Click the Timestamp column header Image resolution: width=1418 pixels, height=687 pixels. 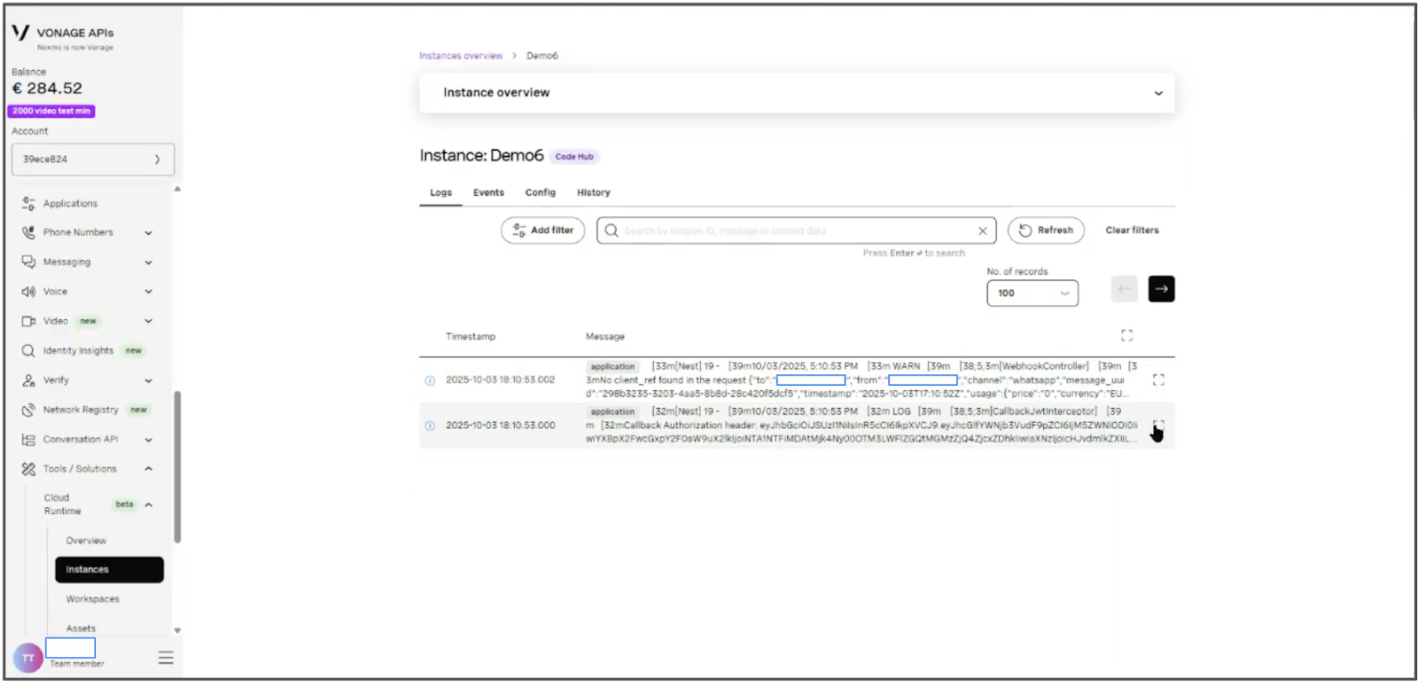471,337
